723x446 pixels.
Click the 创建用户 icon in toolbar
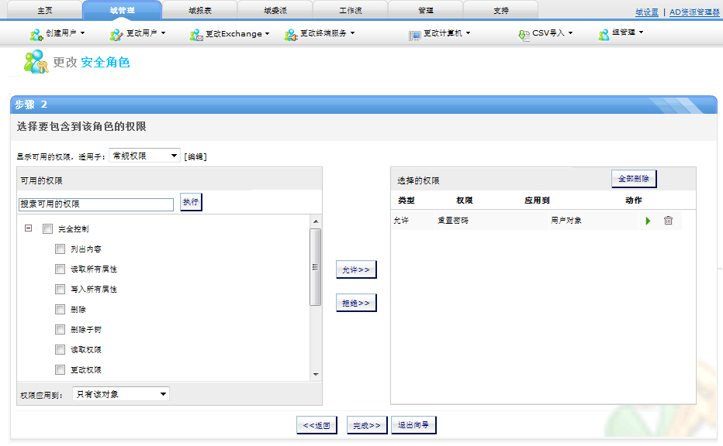coord(36,35)
